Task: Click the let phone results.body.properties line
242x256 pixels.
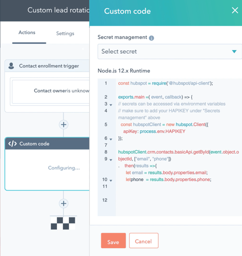Action: click(x=168, y=180)
